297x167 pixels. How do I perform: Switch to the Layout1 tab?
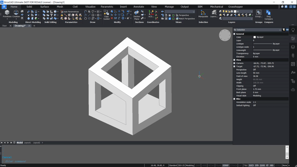[27, 143]
